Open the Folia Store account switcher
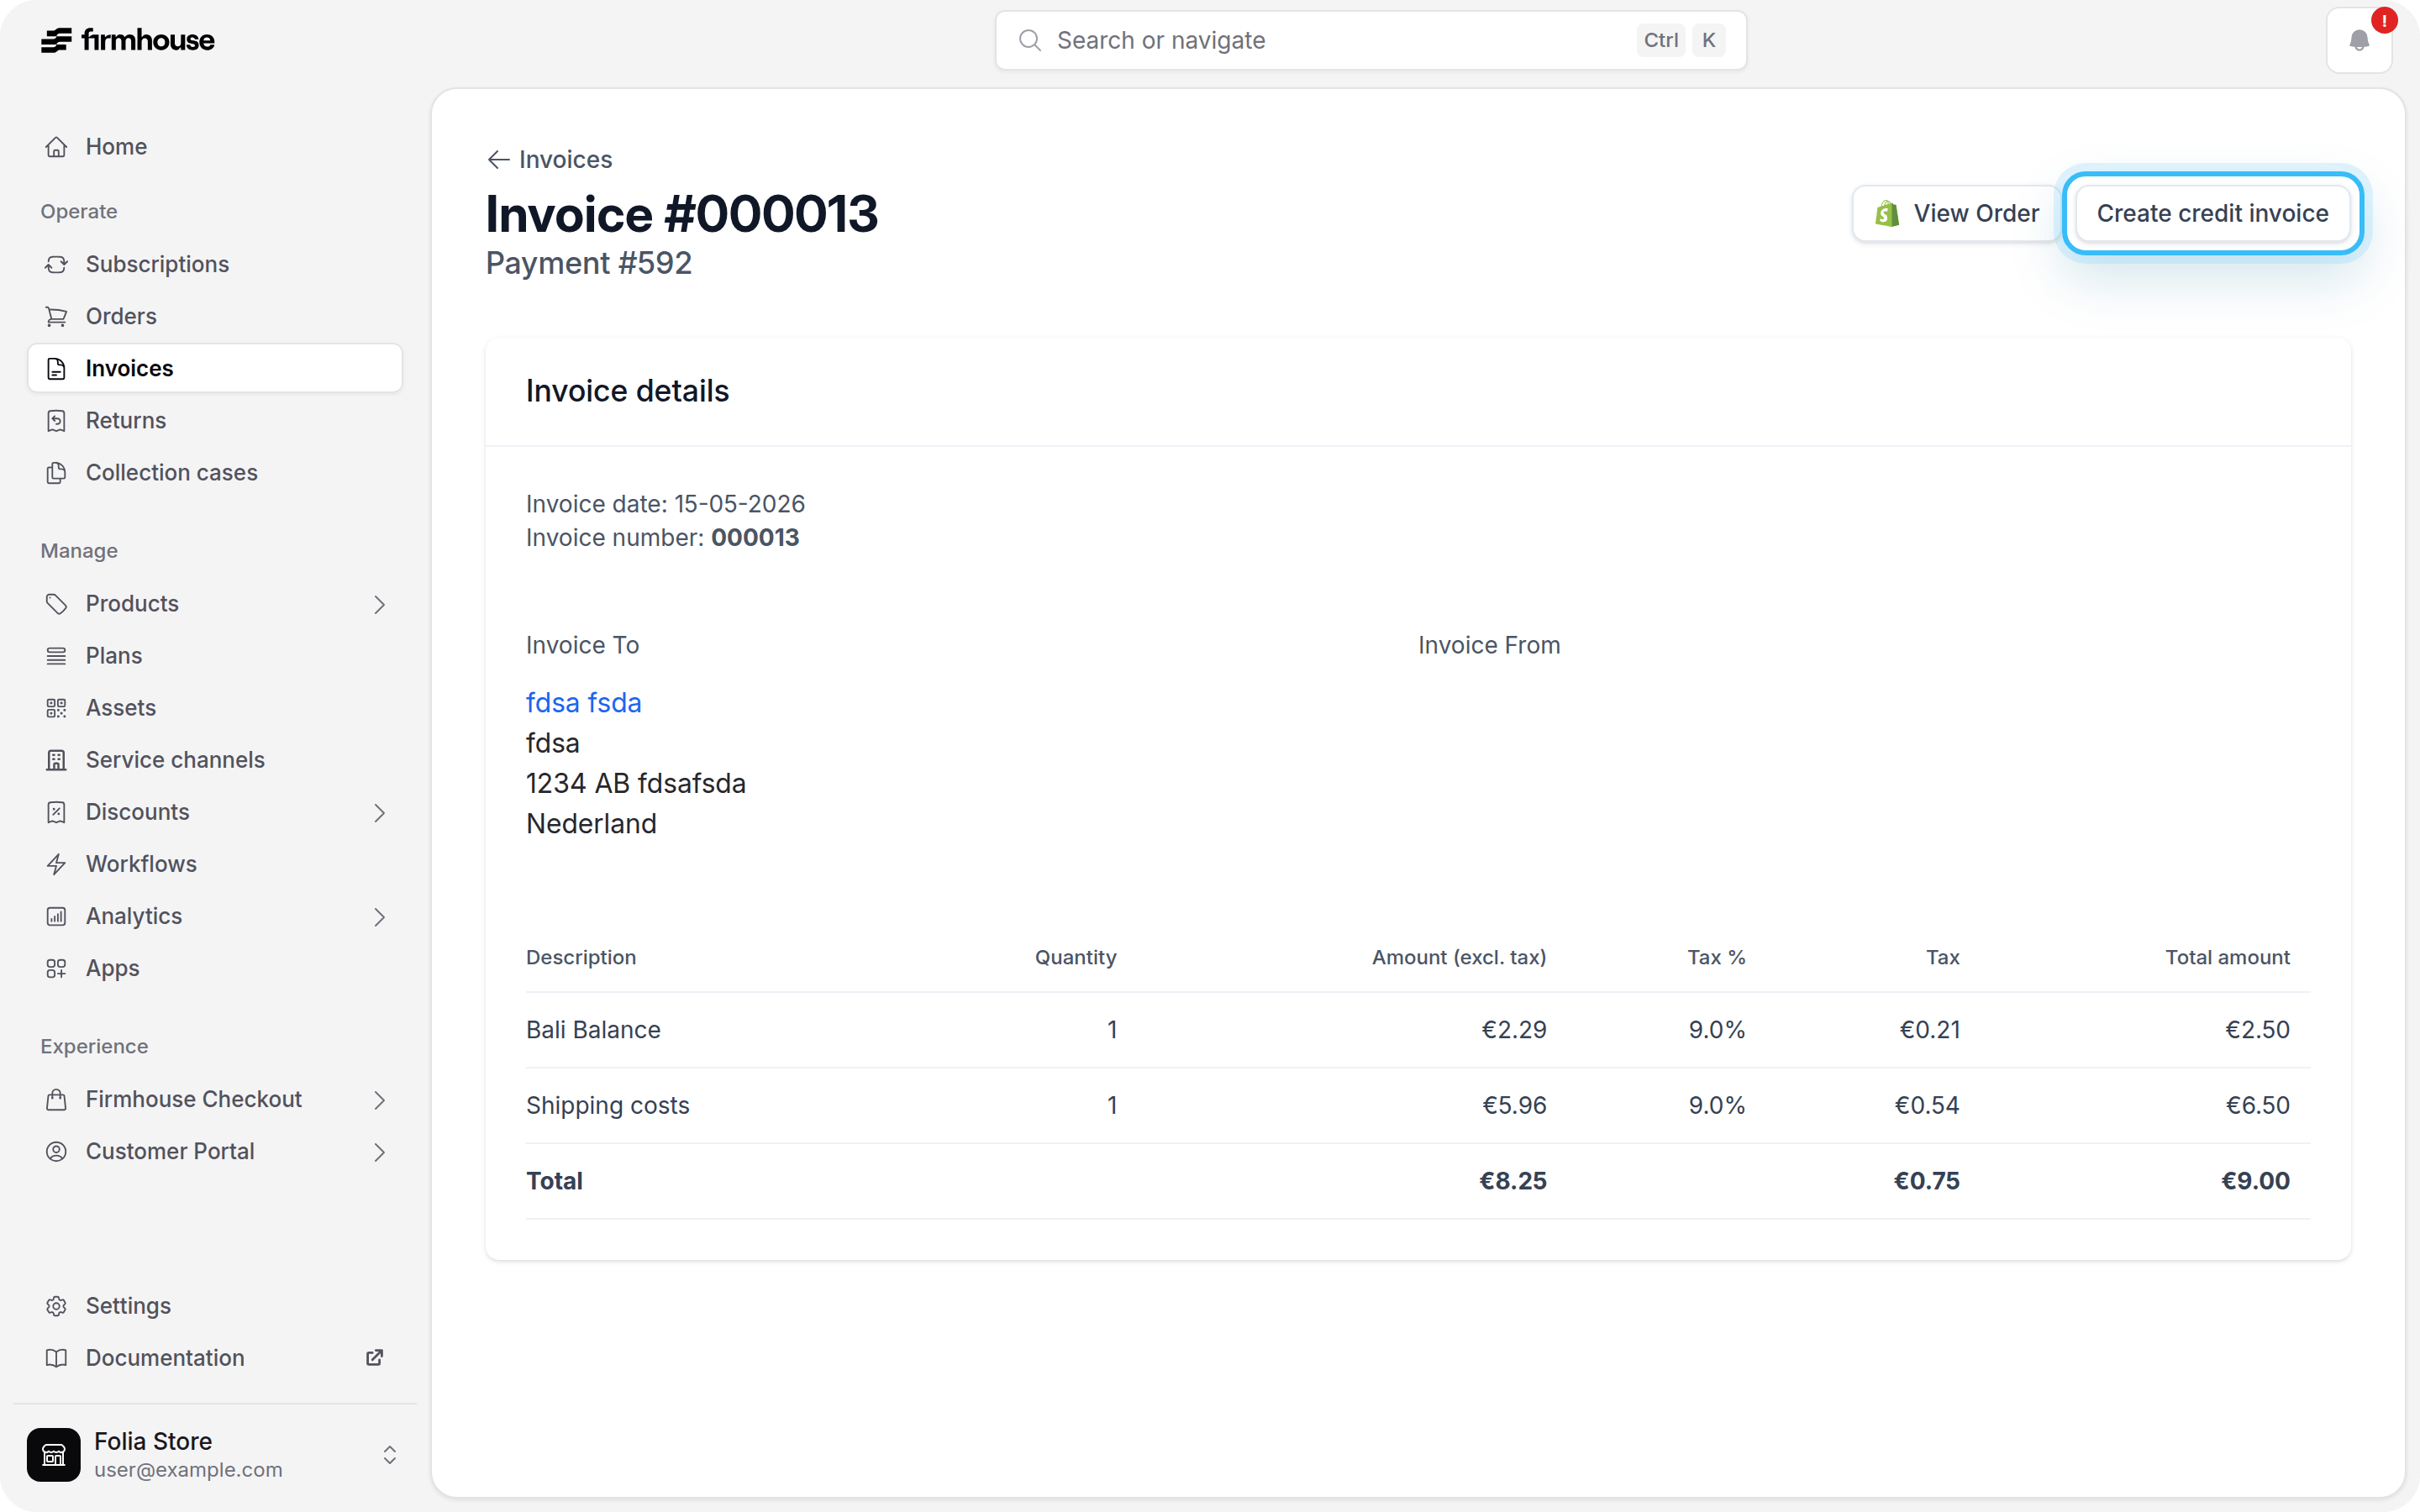 (390, 1454)
